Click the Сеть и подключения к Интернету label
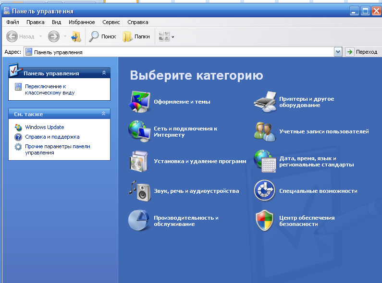 tap(185, 131)
